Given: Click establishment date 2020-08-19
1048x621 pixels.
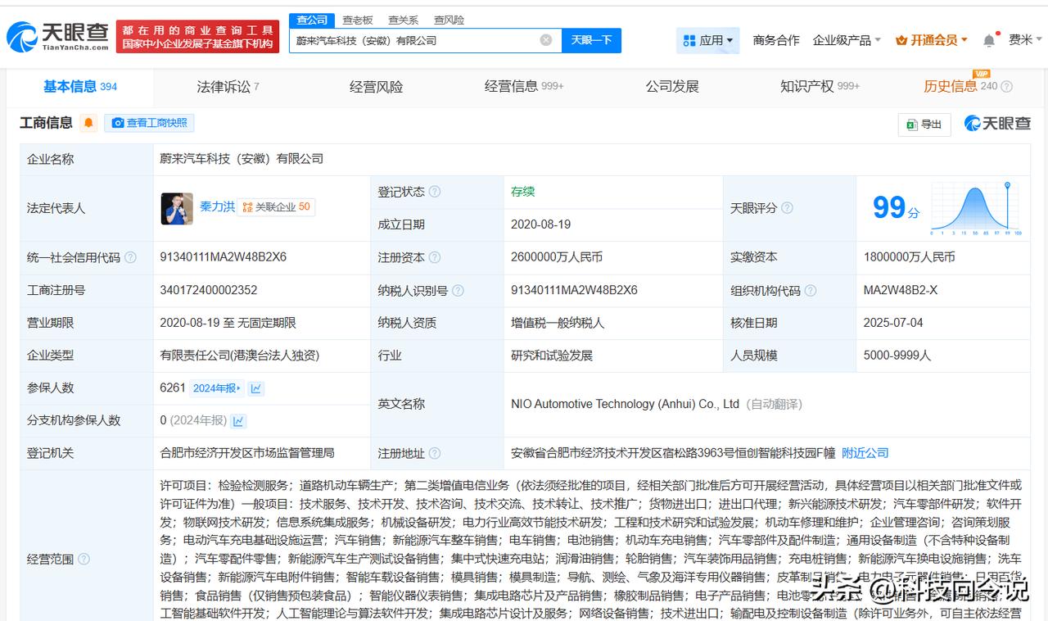Looking at the screenshot, I should 540,224.
